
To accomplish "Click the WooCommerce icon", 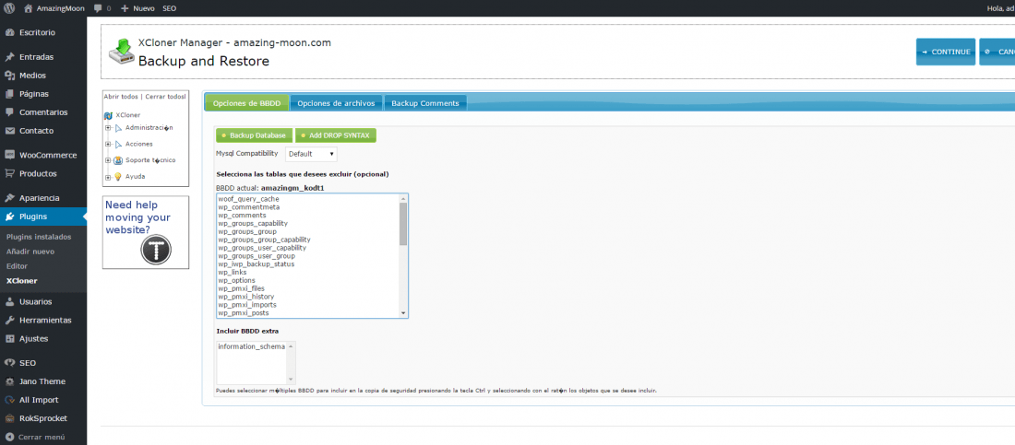I will [x=10, y=155].
